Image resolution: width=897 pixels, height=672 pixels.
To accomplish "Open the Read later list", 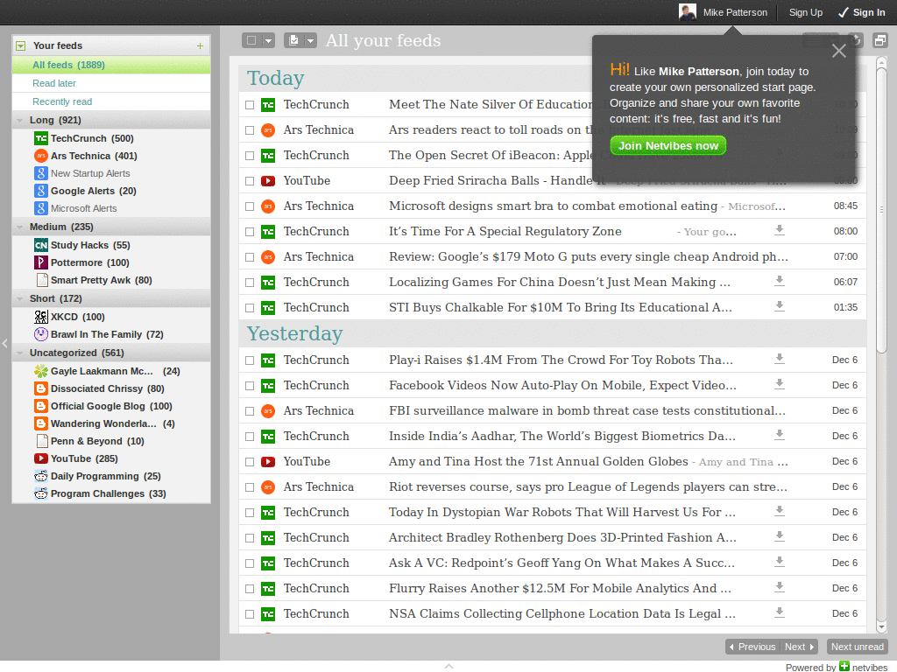I will [x=111, y=83].
